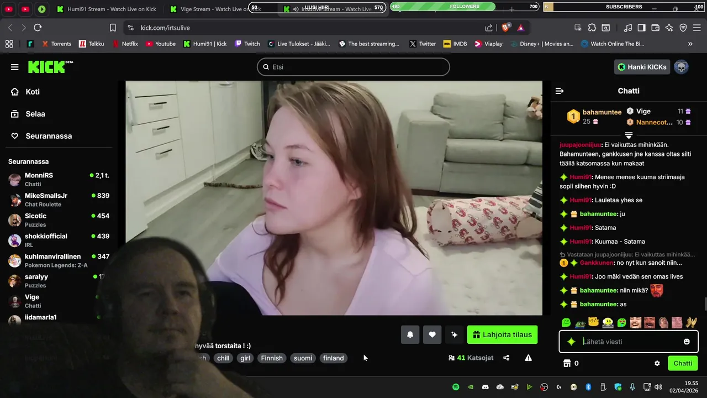The image size is (707, 398).
Task: Open MonniRS channel in sidebar
Action: (x=59, y=179)
